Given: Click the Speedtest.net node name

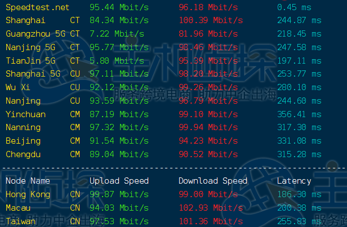Looking at the screenshot, I should [x=38, y=7].
